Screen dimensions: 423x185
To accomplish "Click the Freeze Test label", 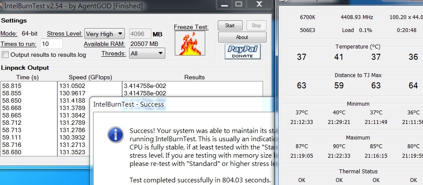I will point(191,27).
